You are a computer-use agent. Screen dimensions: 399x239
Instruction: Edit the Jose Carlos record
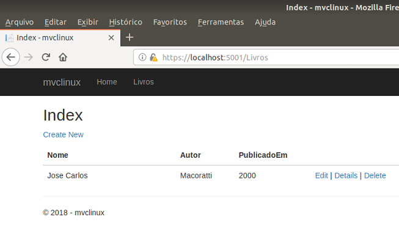coord(321,175)
